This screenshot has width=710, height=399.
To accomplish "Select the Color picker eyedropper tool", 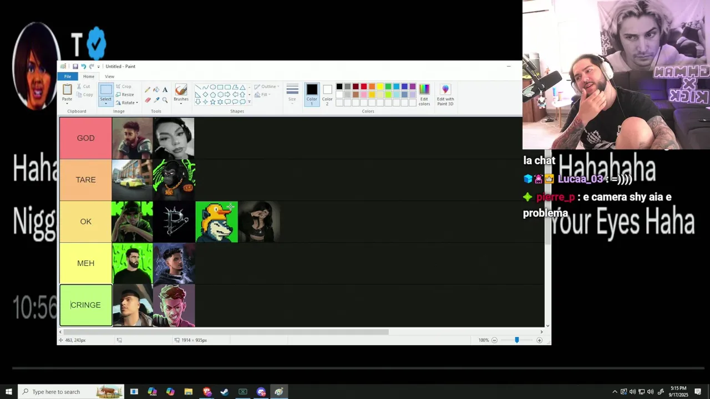I will [156, 100].
